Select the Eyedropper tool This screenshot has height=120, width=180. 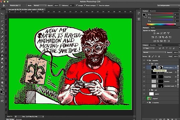coord(2,32)
